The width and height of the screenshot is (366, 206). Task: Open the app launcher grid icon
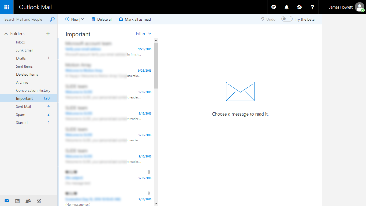tap(7, 7)
